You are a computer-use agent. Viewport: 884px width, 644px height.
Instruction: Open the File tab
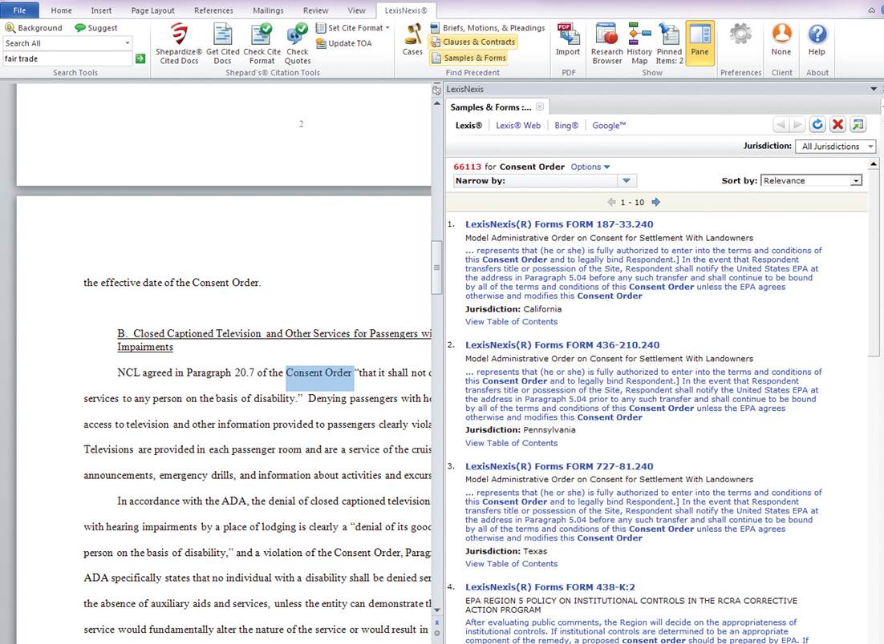pyautogui.click(x=20, y=10)
